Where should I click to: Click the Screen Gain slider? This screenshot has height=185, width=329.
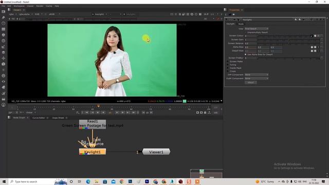click(x=288, y=40)
